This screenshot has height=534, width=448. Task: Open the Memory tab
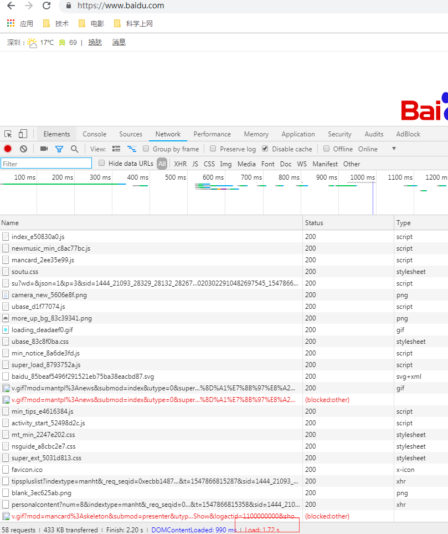tap(256, 134)
